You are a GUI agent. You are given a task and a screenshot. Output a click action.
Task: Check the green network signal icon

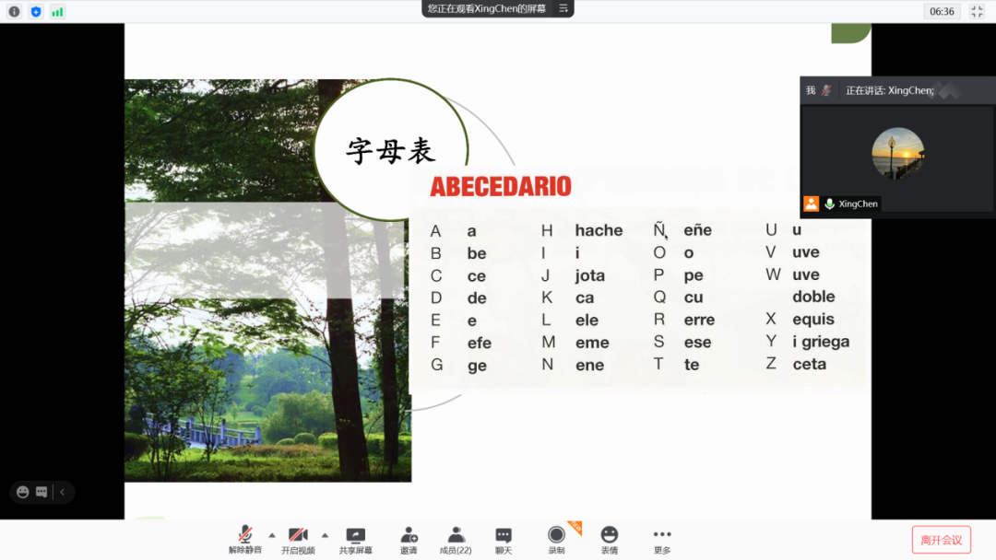[x=58, y=12]
